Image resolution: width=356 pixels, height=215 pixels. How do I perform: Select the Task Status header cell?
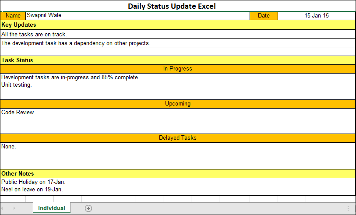tap(178, 60)
